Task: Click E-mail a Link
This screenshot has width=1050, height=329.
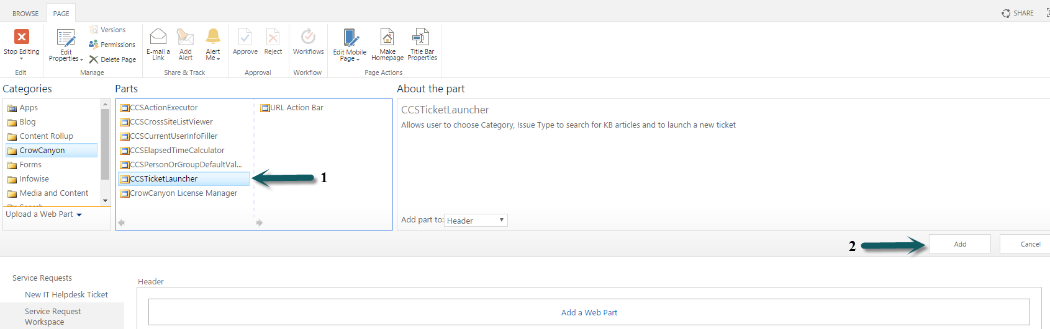Action: (x=158, y=45)
